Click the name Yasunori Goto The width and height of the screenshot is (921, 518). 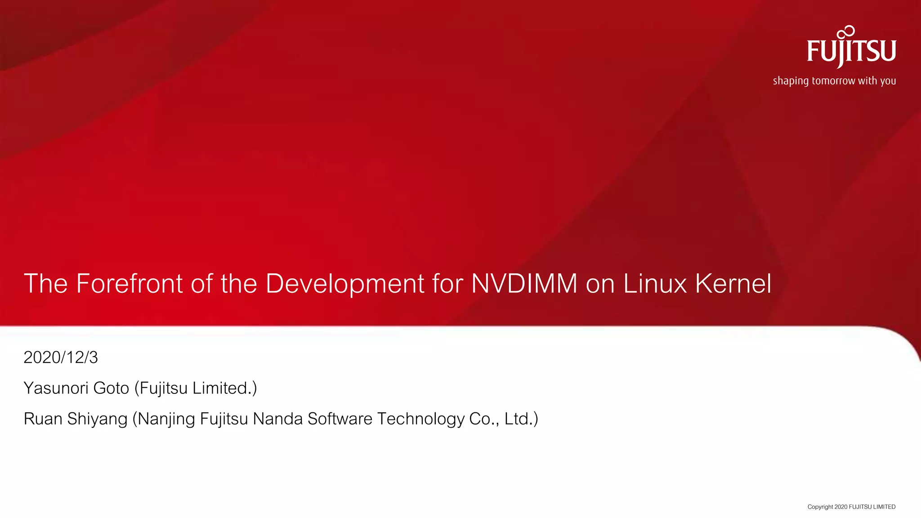pos(76,388)
